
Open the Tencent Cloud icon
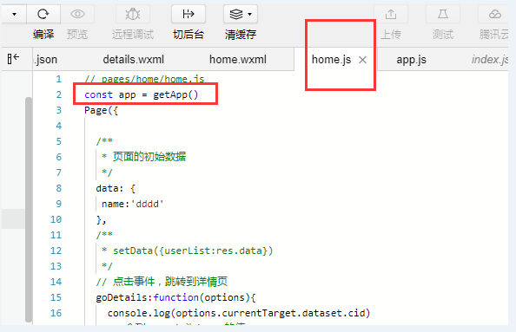tap(494, 14)
